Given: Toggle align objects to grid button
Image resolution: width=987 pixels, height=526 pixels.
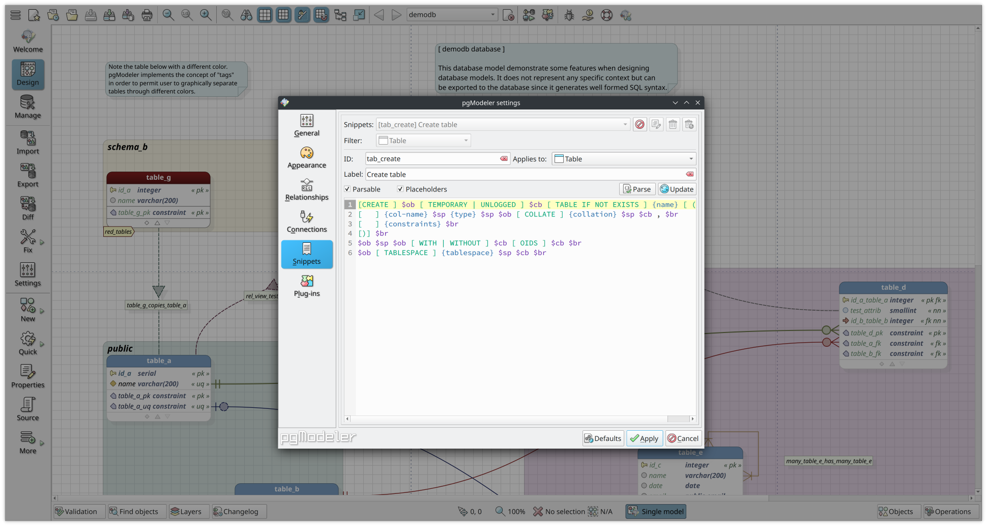Looking at the screenshot, I should (321, 15).
